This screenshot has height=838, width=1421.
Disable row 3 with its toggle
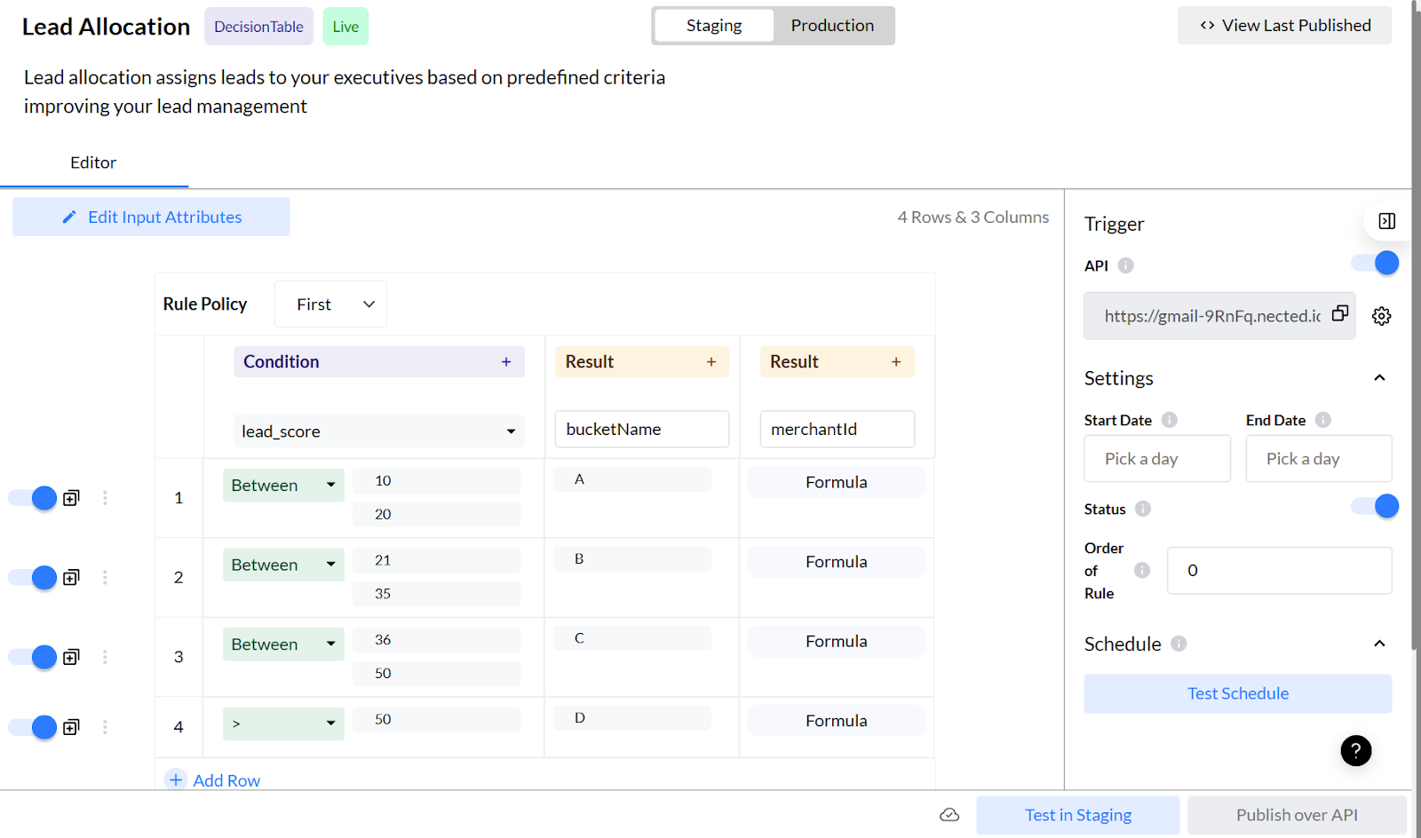(x=33, y=657)
